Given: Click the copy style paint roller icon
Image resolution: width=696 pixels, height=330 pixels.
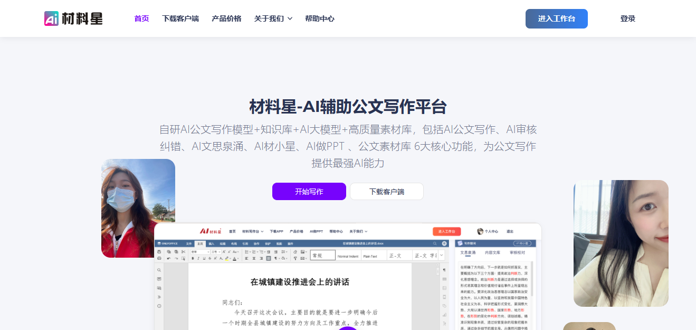Looking at the screenshot, I should 295,258.
